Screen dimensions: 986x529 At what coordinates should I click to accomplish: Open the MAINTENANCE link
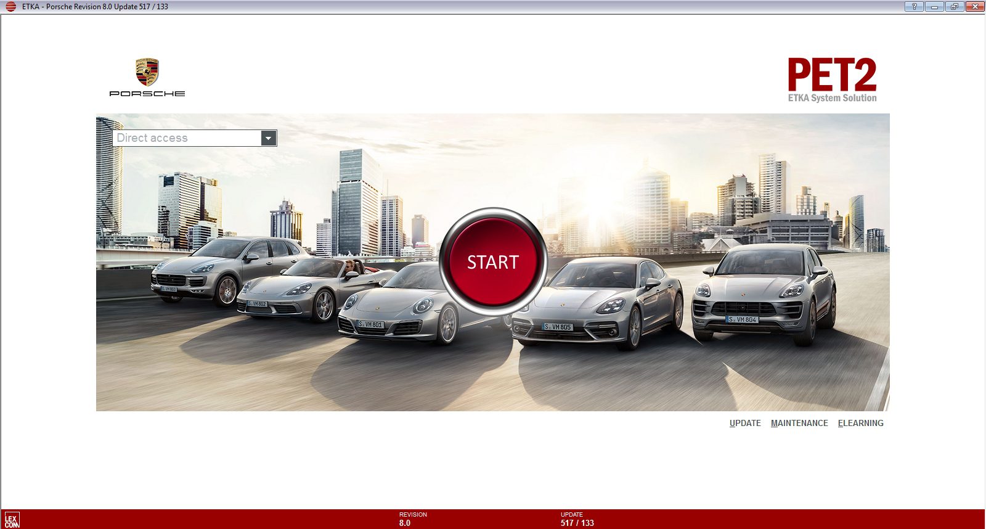click(799, 423)
